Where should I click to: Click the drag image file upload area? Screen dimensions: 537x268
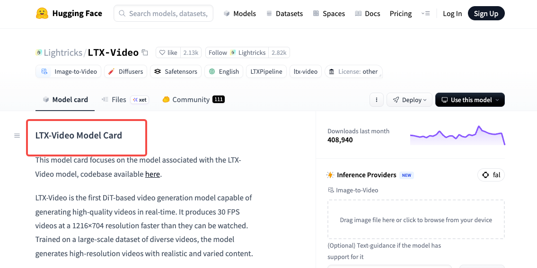416,219
